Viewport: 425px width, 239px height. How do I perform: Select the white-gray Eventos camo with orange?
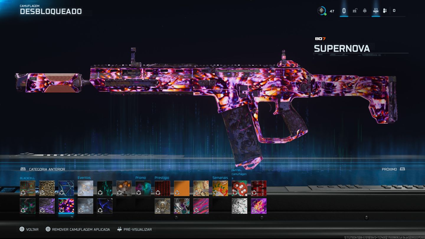coord(85,188)
